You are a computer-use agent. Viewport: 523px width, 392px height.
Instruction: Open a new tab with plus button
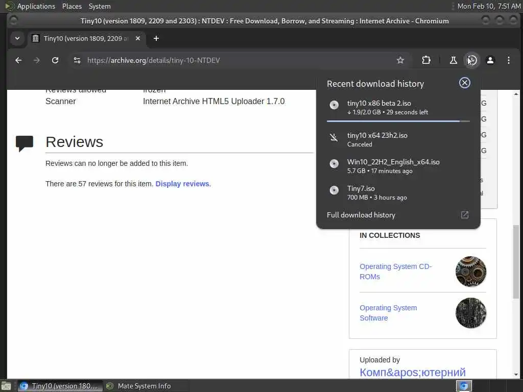(x=156, y=38)
